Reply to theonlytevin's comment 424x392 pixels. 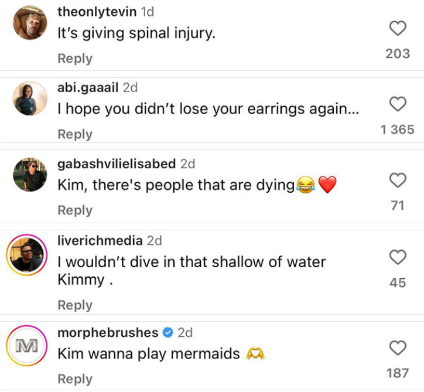tap(75, 59)
